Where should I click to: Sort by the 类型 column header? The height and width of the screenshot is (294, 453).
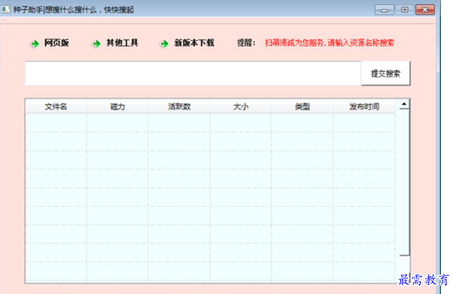pos(303,107)
